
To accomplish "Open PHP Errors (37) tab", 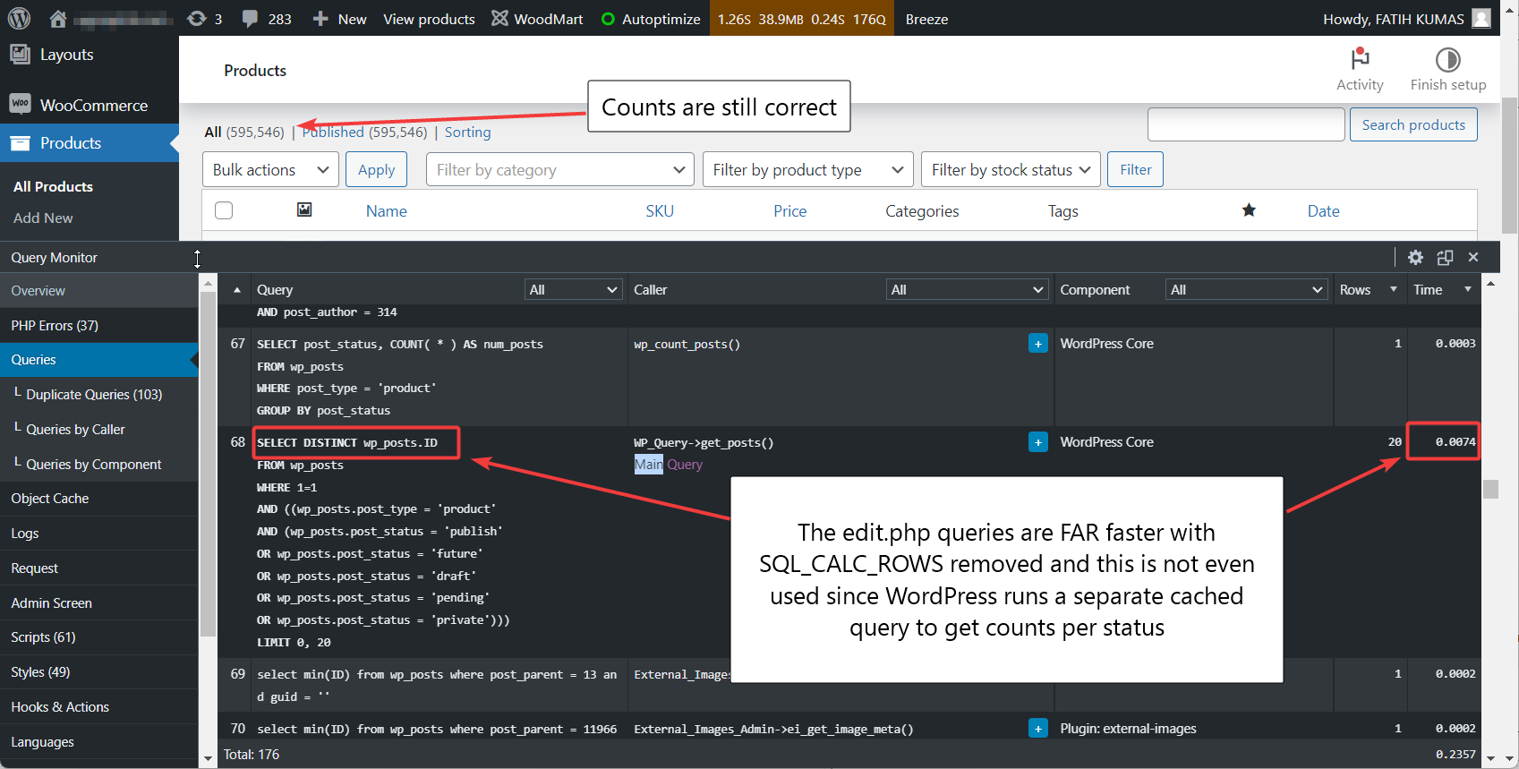I will [x=98, y=326].
